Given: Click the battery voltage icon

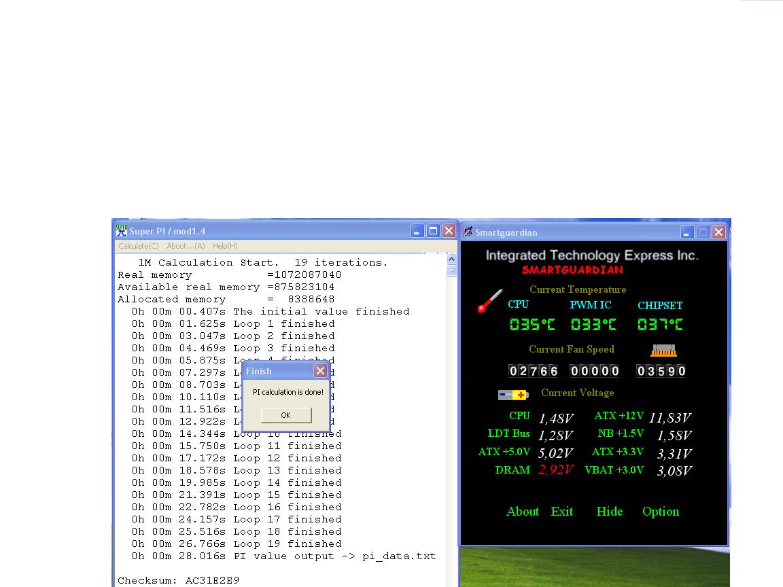Looking at the screenshot, I should (x=513, y=395).
